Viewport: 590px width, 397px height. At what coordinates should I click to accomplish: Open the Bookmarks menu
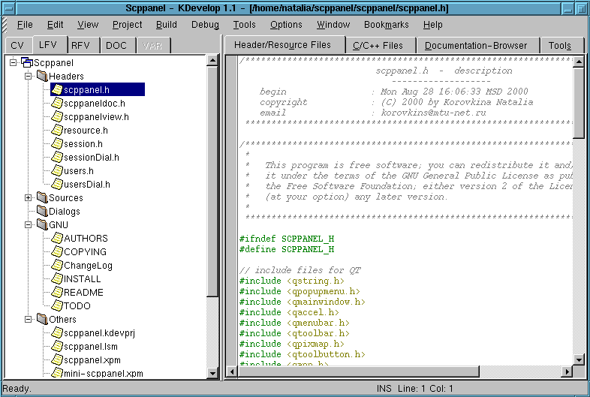tap(386, 25)
